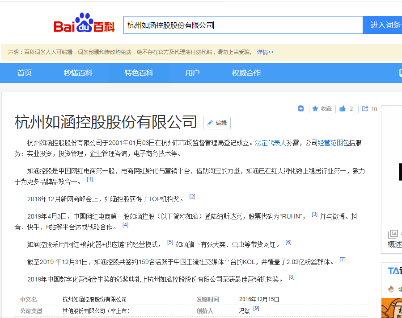Follow the 经营范围 hyperlink
Screen dimensions: 402x318
tap(330, 143)
